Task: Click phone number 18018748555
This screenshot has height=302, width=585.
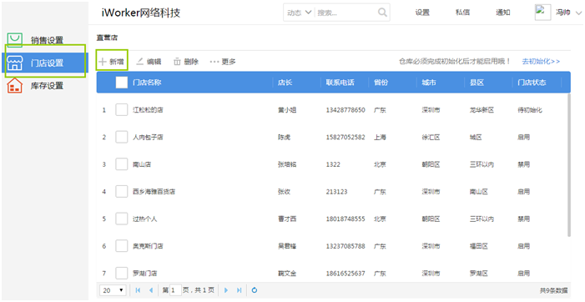Action: coord(345,219)
